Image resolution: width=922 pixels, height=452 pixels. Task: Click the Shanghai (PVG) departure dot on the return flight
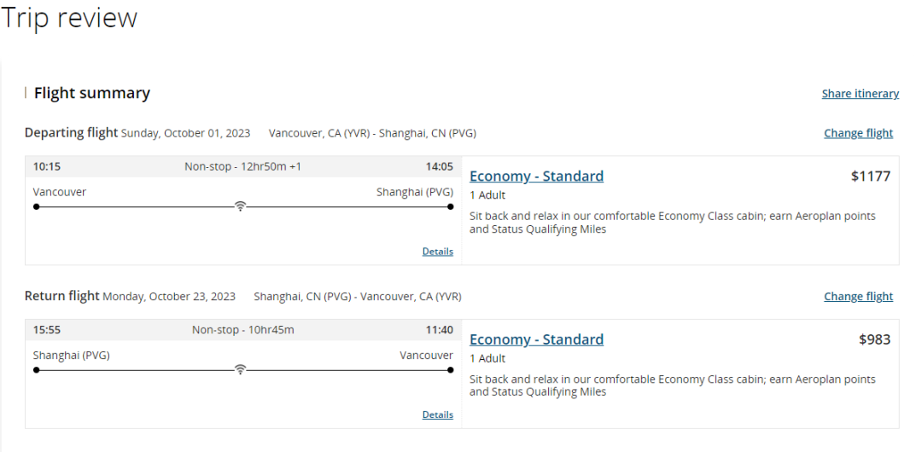pos(37,370)
